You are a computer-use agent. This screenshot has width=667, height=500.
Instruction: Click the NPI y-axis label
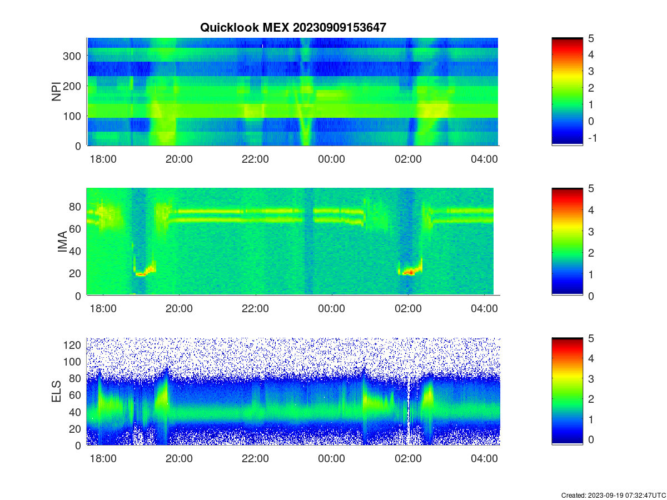56,92
